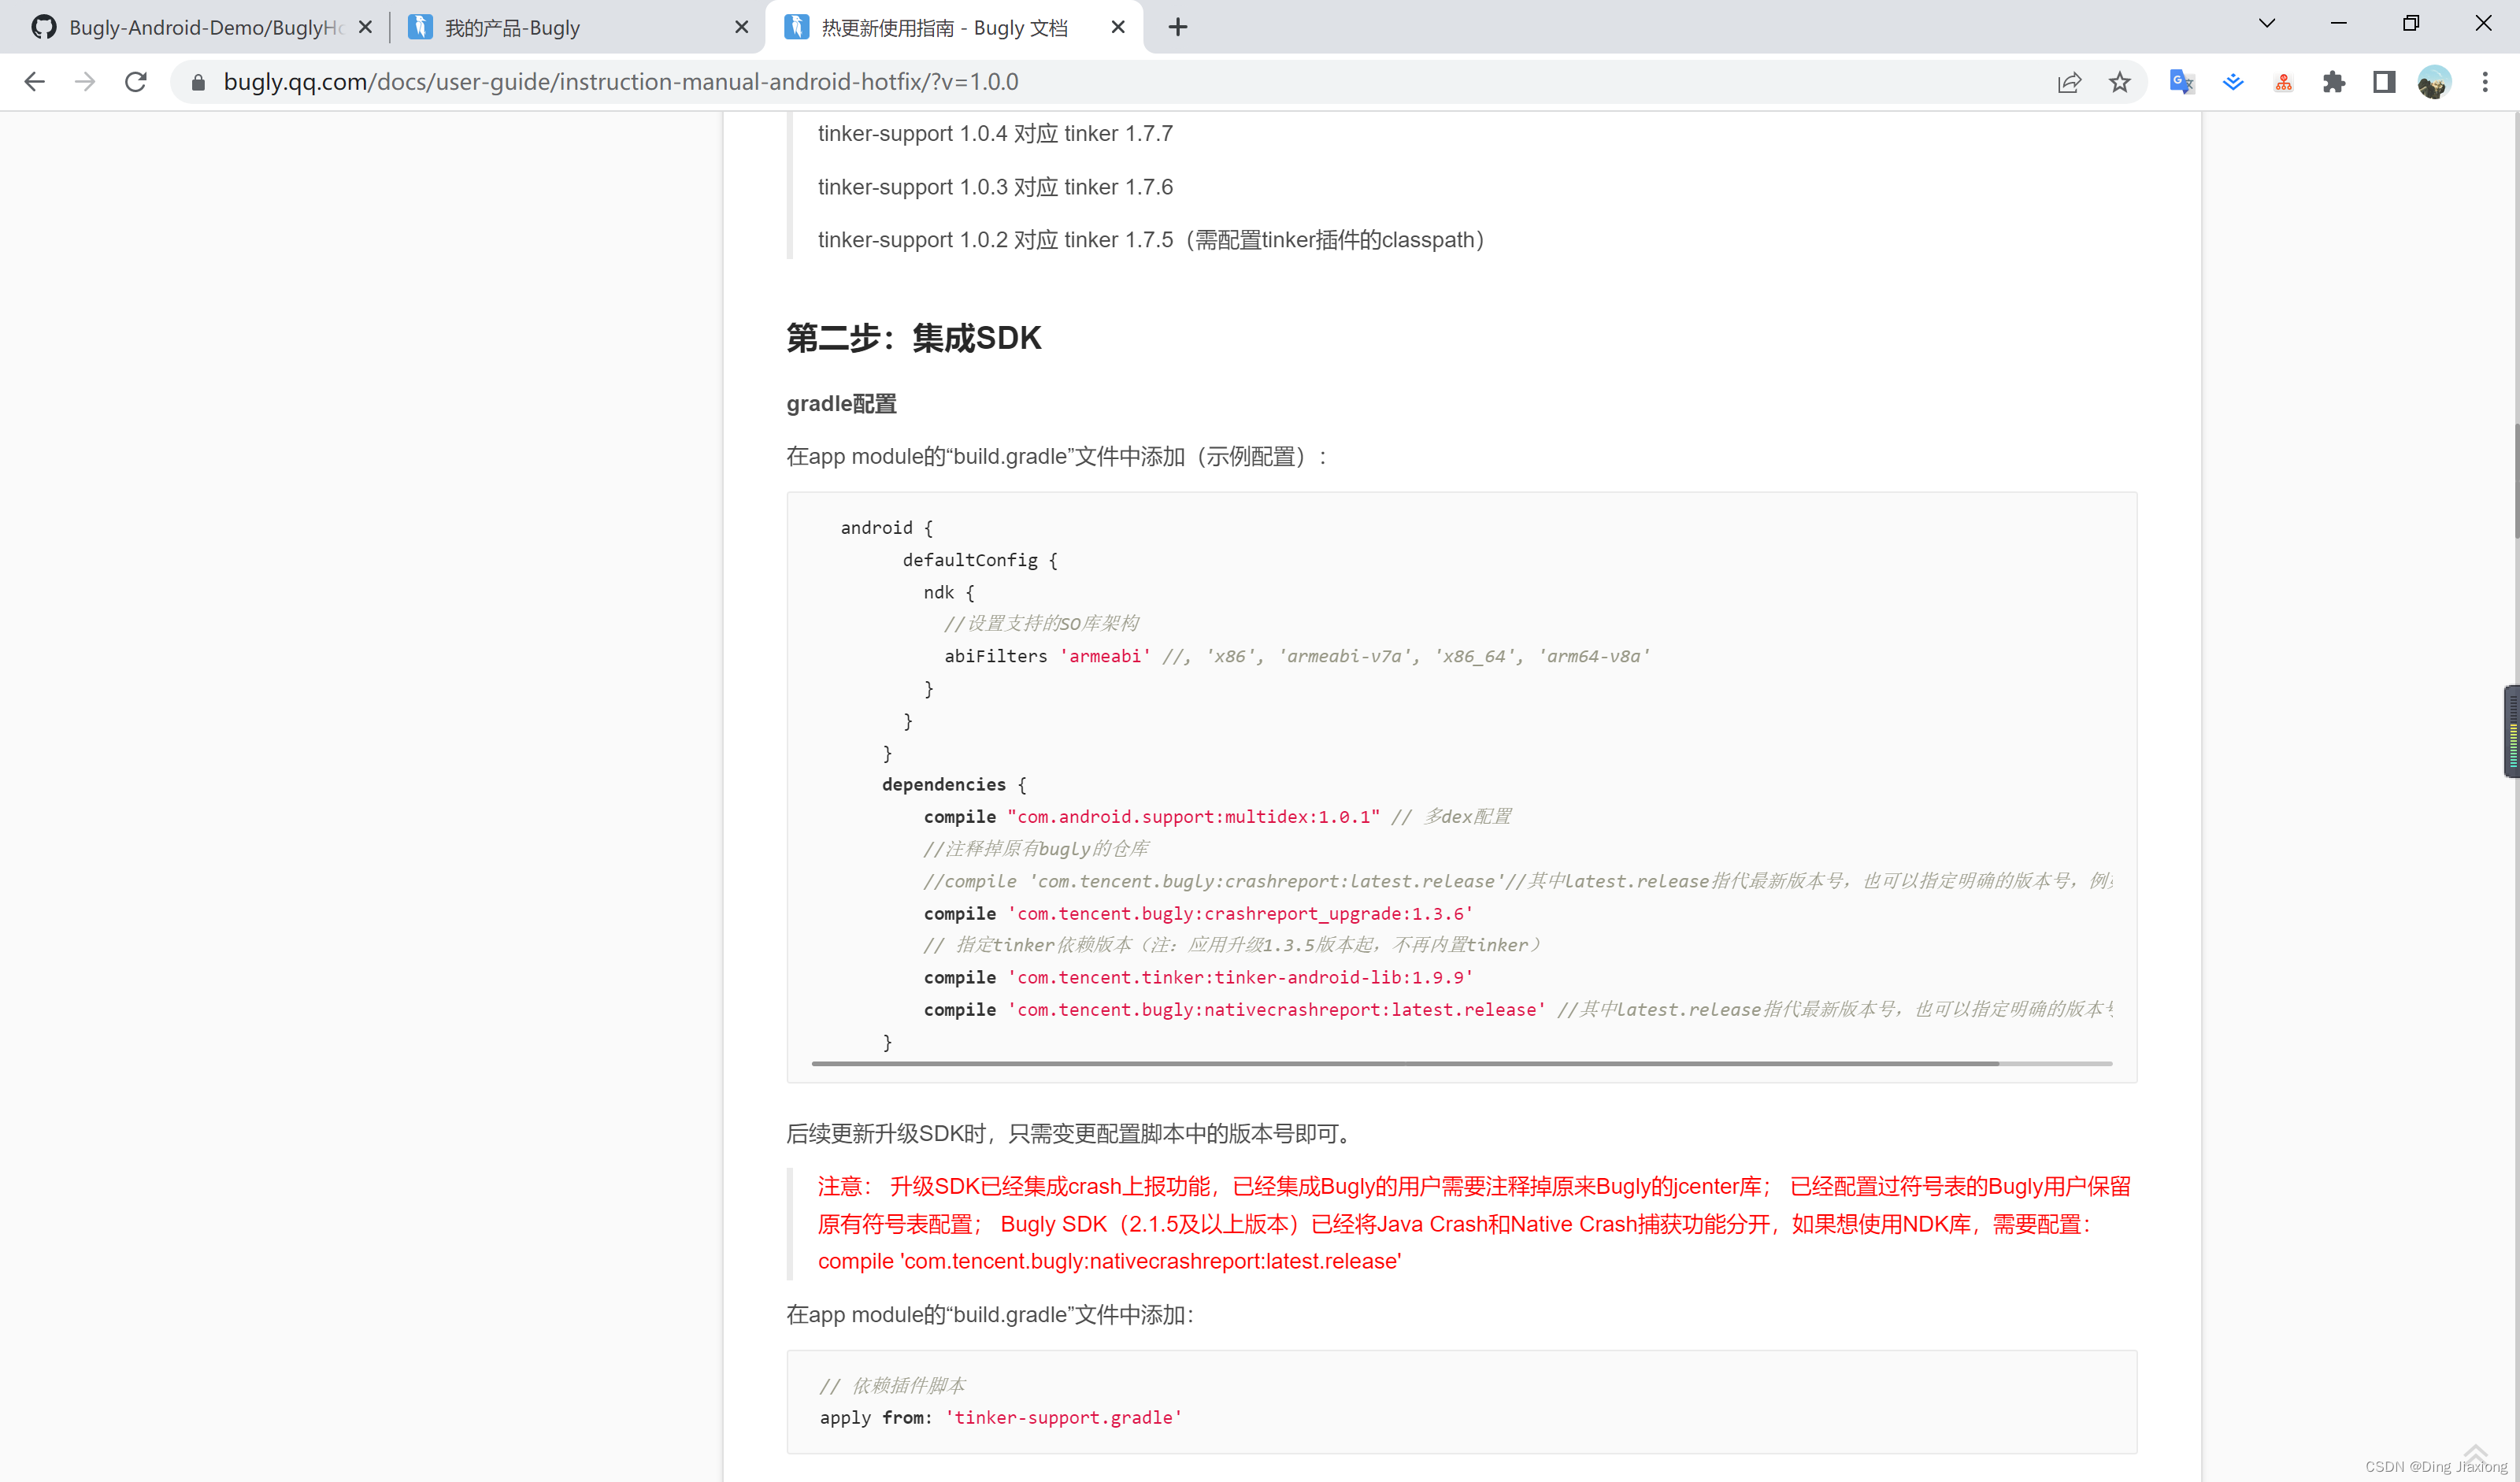
Task: Click the //注释掉原有bugly的仓库 comment
Action: pos(1036,848)
